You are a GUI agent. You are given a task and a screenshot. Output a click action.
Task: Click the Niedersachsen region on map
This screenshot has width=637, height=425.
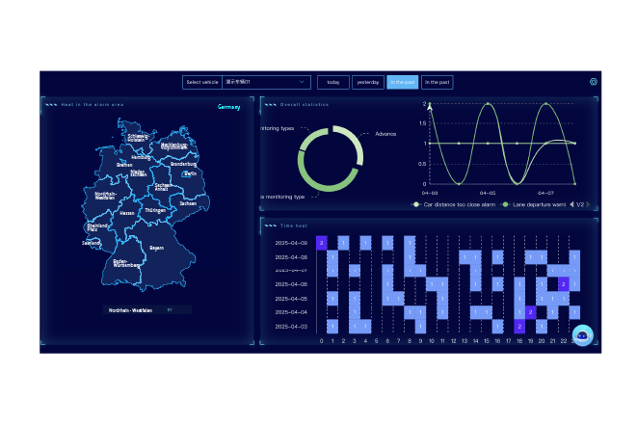(139, 173)
